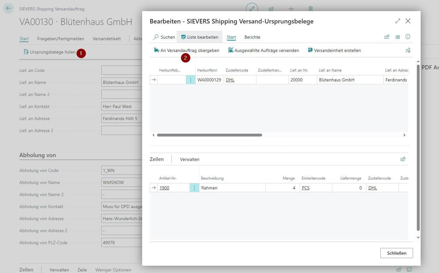Click the pin action bar icon
This screenshot has width=439, height=273.
coord(408,50)
